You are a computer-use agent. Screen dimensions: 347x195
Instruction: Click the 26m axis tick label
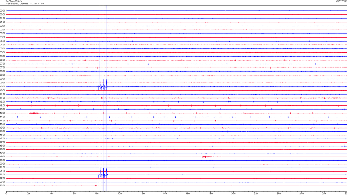click(x=301, y=194)
